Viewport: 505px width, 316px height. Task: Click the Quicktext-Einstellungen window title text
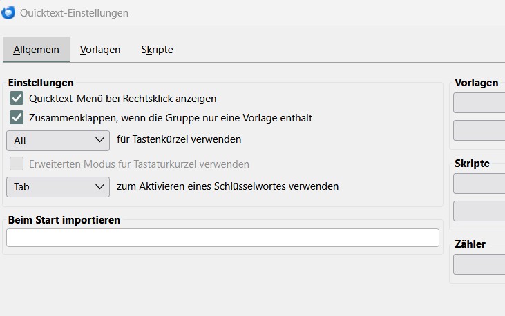(74, 13)
